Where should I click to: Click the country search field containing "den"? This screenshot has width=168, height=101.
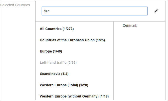[x=95, y=11]
